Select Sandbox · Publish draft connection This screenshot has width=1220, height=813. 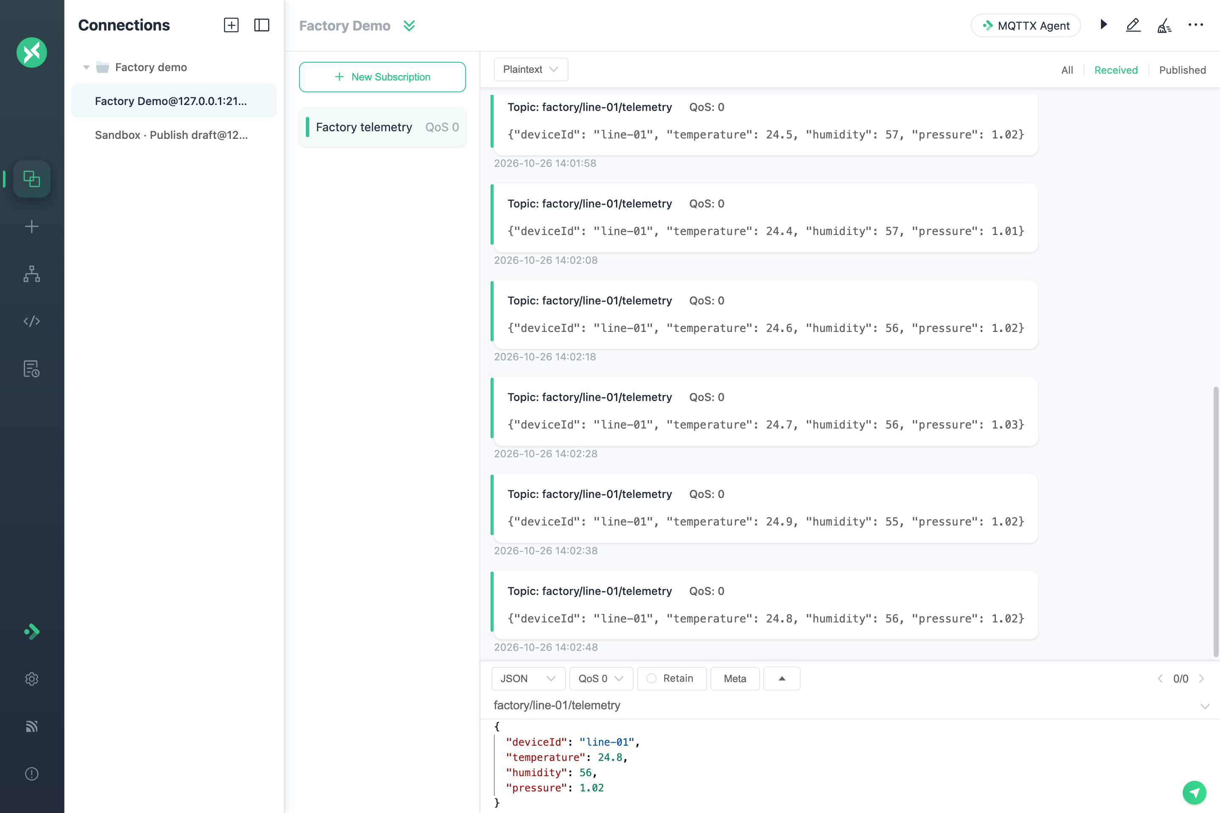pyautogui.click(x=174, y=135)
